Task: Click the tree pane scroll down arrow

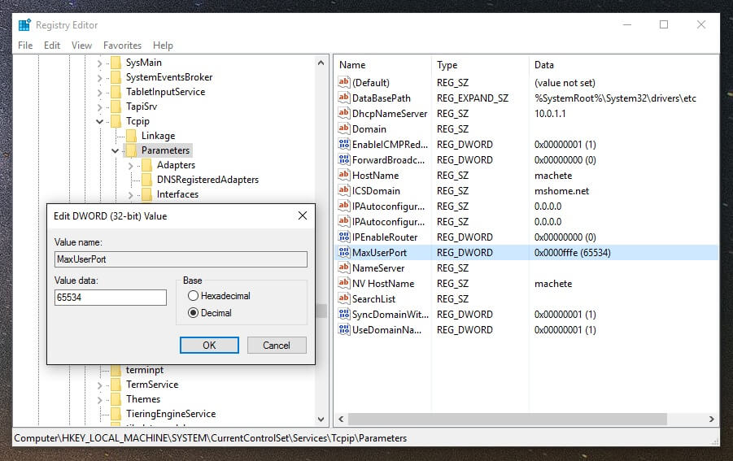Action: [x=321, y=419]
